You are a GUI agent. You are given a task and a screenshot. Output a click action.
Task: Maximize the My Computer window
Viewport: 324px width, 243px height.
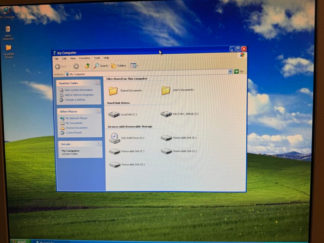238,49
